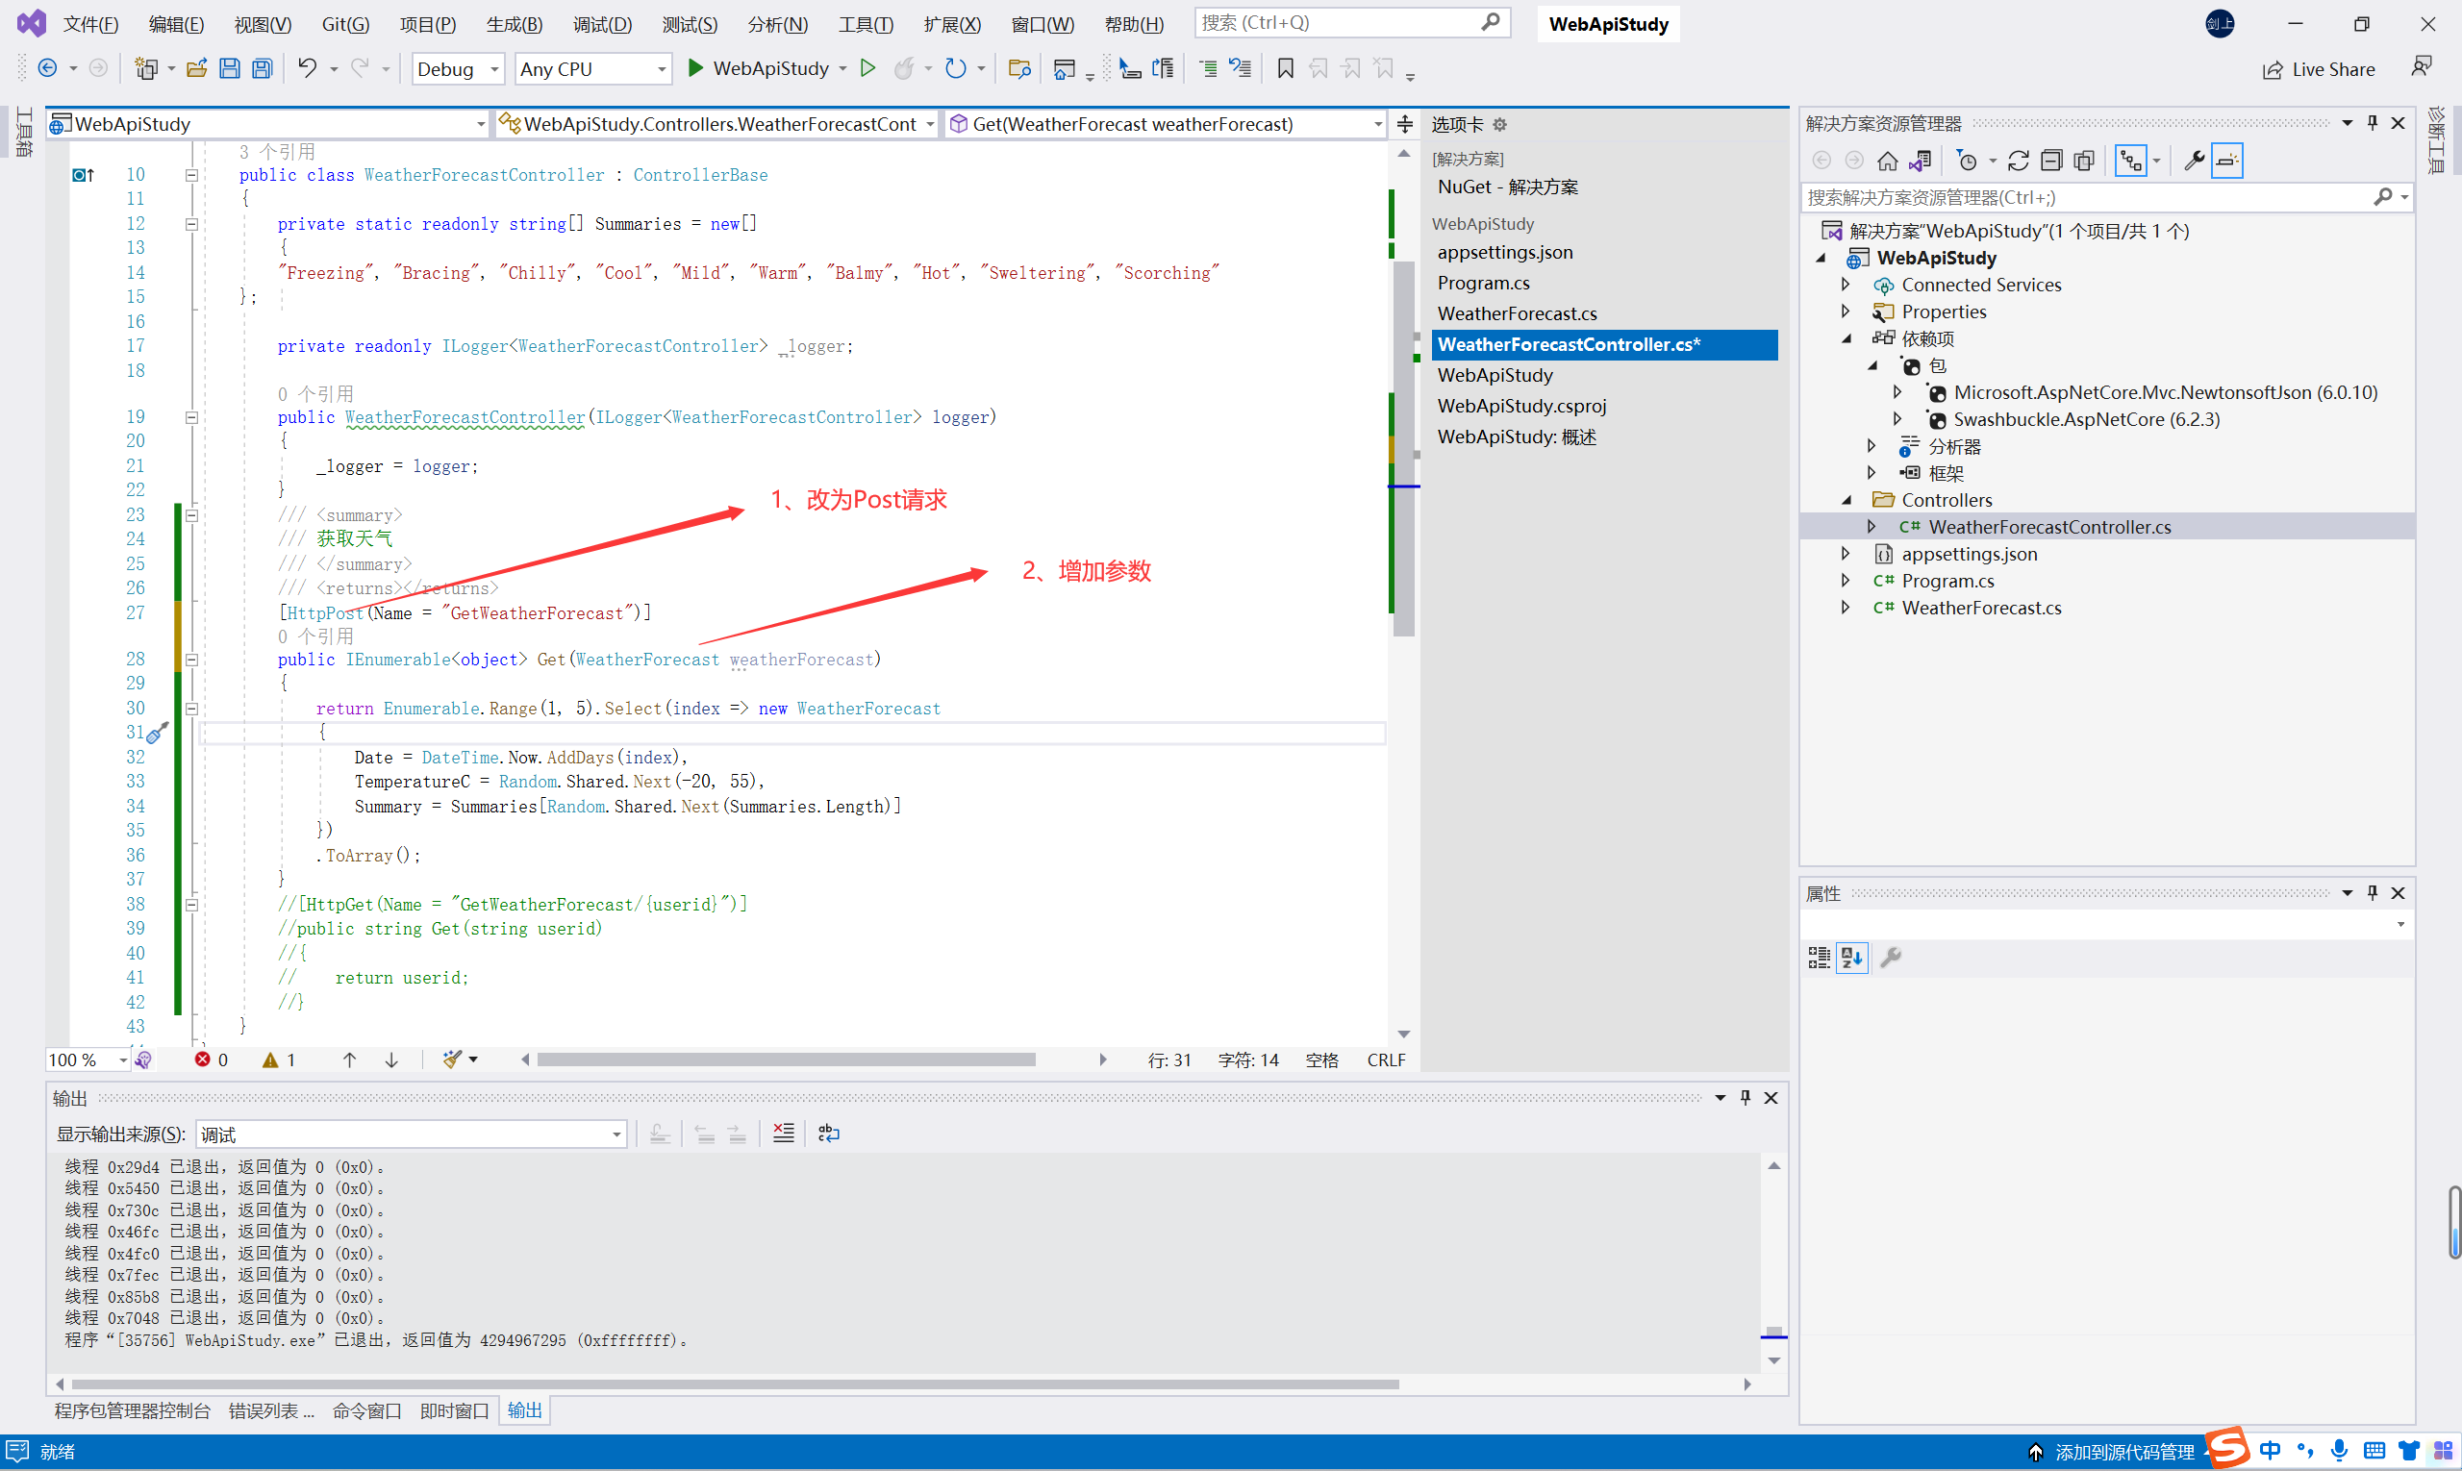Toggle breakpoint on line 10
This screenshot has width=2462, height=1471.
tap(64, 173)
